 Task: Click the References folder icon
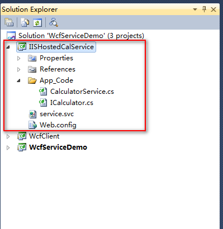(32, 69)
